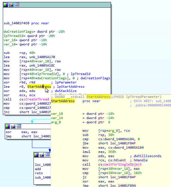
Task: Click unk_14005A18C reference
Action: point(42,65)
